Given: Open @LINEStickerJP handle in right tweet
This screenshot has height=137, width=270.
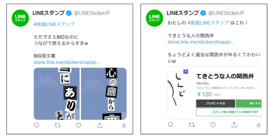Looking at the screenshot, I should (x=226, y=13).
